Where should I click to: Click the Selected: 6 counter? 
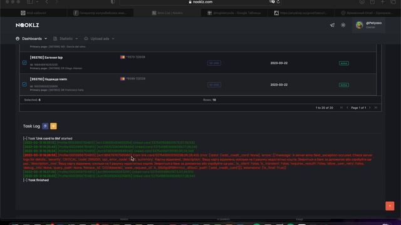point(32,100)
